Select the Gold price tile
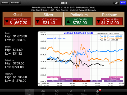This screenshot has width=127, height=95. 18,19
